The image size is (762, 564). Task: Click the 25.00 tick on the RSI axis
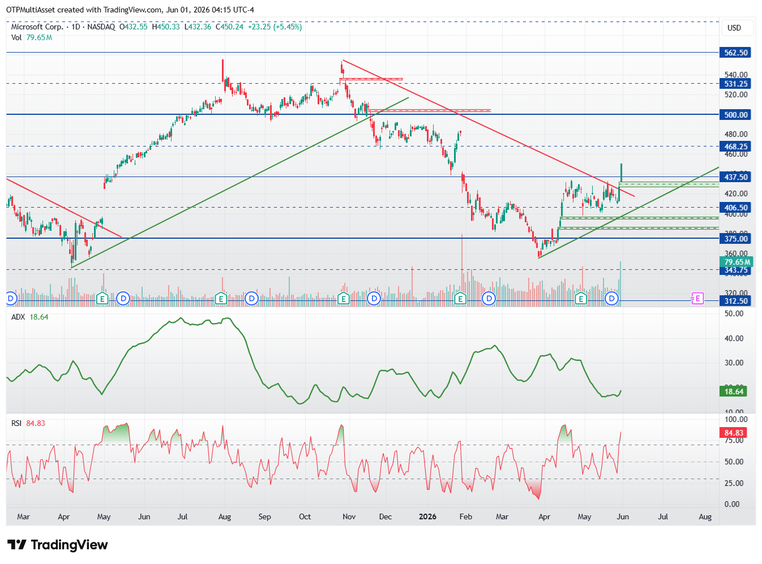tap(734, 483)
